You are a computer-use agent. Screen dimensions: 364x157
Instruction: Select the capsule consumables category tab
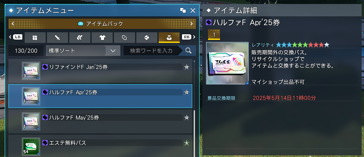pyautogui.click(x=124, y=38)
